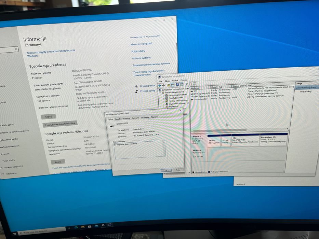
Task: Click the drive icon in CT500P2SSD8 properties
Action: click(x=112, y=126)
